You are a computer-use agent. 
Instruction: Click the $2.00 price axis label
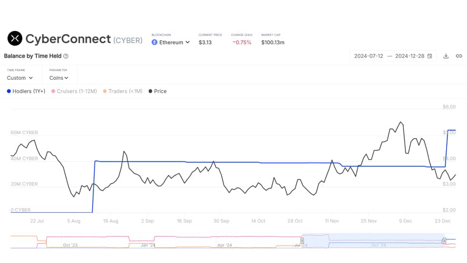click(449, 210)
